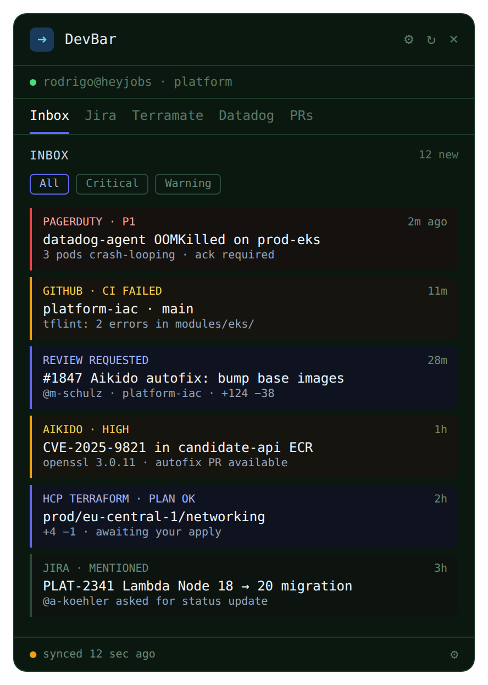Click 'tflint: 2 errors in modules/eks/'
The height and width of the screenshot is (685, 488).
(x=148, y=324)
